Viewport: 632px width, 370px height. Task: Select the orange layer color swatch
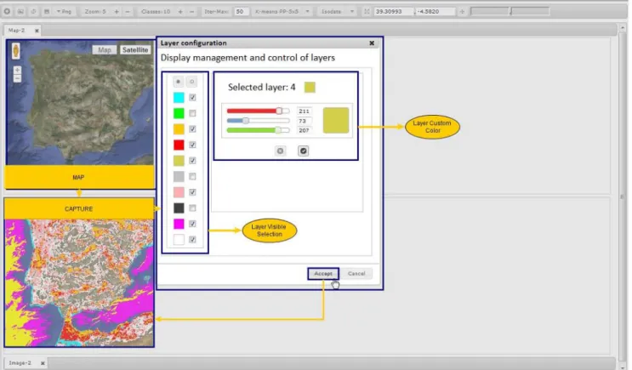click(179, 129)
